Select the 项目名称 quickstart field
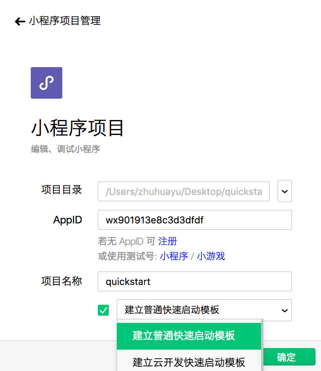 pyautogui.click(x=194, y=281)
